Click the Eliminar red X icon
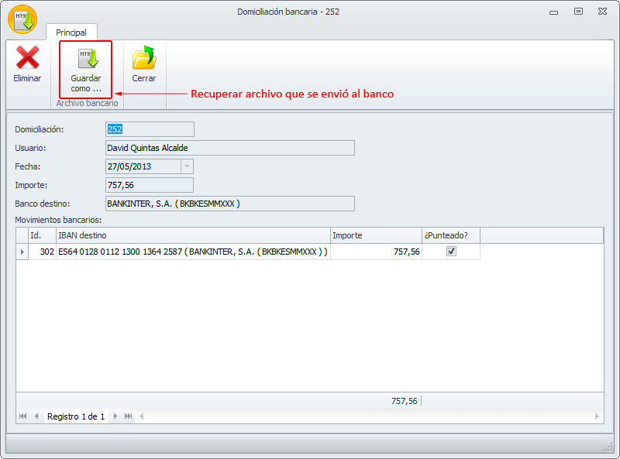The width and height of the screenshot is (620, 459). [x=27, y=58]
